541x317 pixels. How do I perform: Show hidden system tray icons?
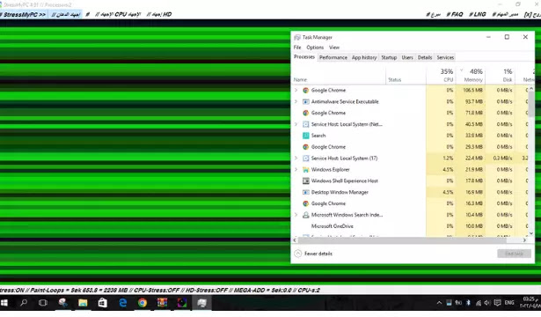[439, 303]
